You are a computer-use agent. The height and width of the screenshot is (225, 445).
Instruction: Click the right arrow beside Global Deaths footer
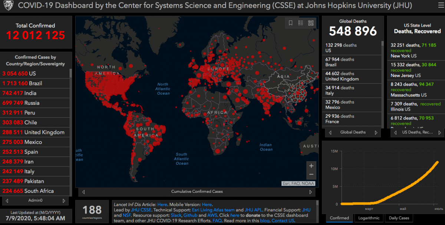(376, 132)
